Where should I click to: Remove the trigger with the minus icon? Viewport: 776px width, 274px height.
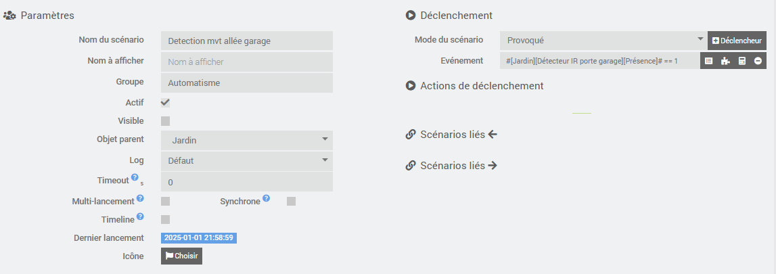tap(758, 61)
